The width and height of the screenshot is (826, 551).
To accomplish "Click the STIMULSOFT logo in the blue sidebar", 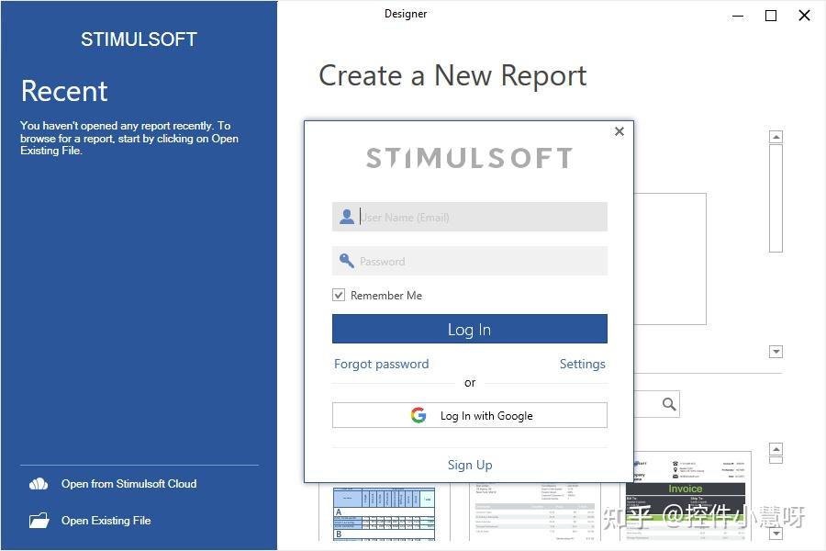I will tap(139, 39).
